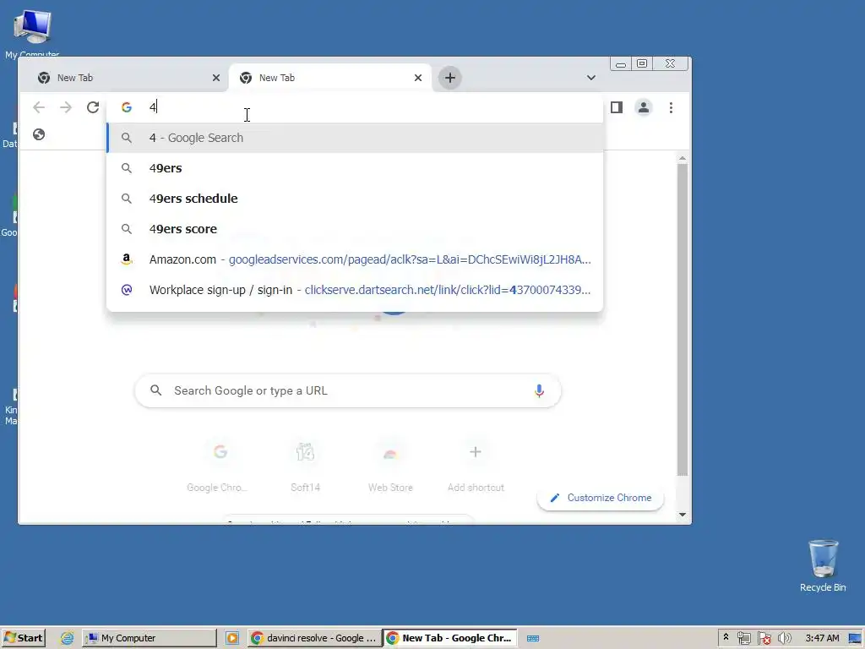This screenshot has width=865, height=649.
Task: Click the Add shortcut tile
Action: 476,465
